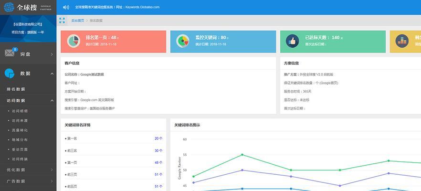Expand the 广告数据 chevron
The width and height of the screenshot is (421, 191).
point(52,181)
